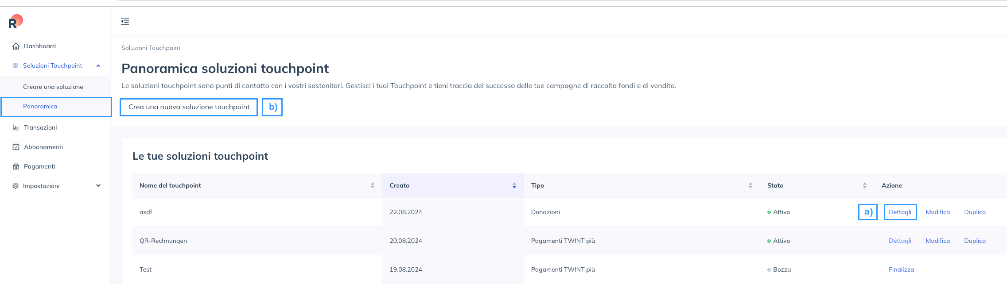Click the Pagamenti bank icon

16,166
